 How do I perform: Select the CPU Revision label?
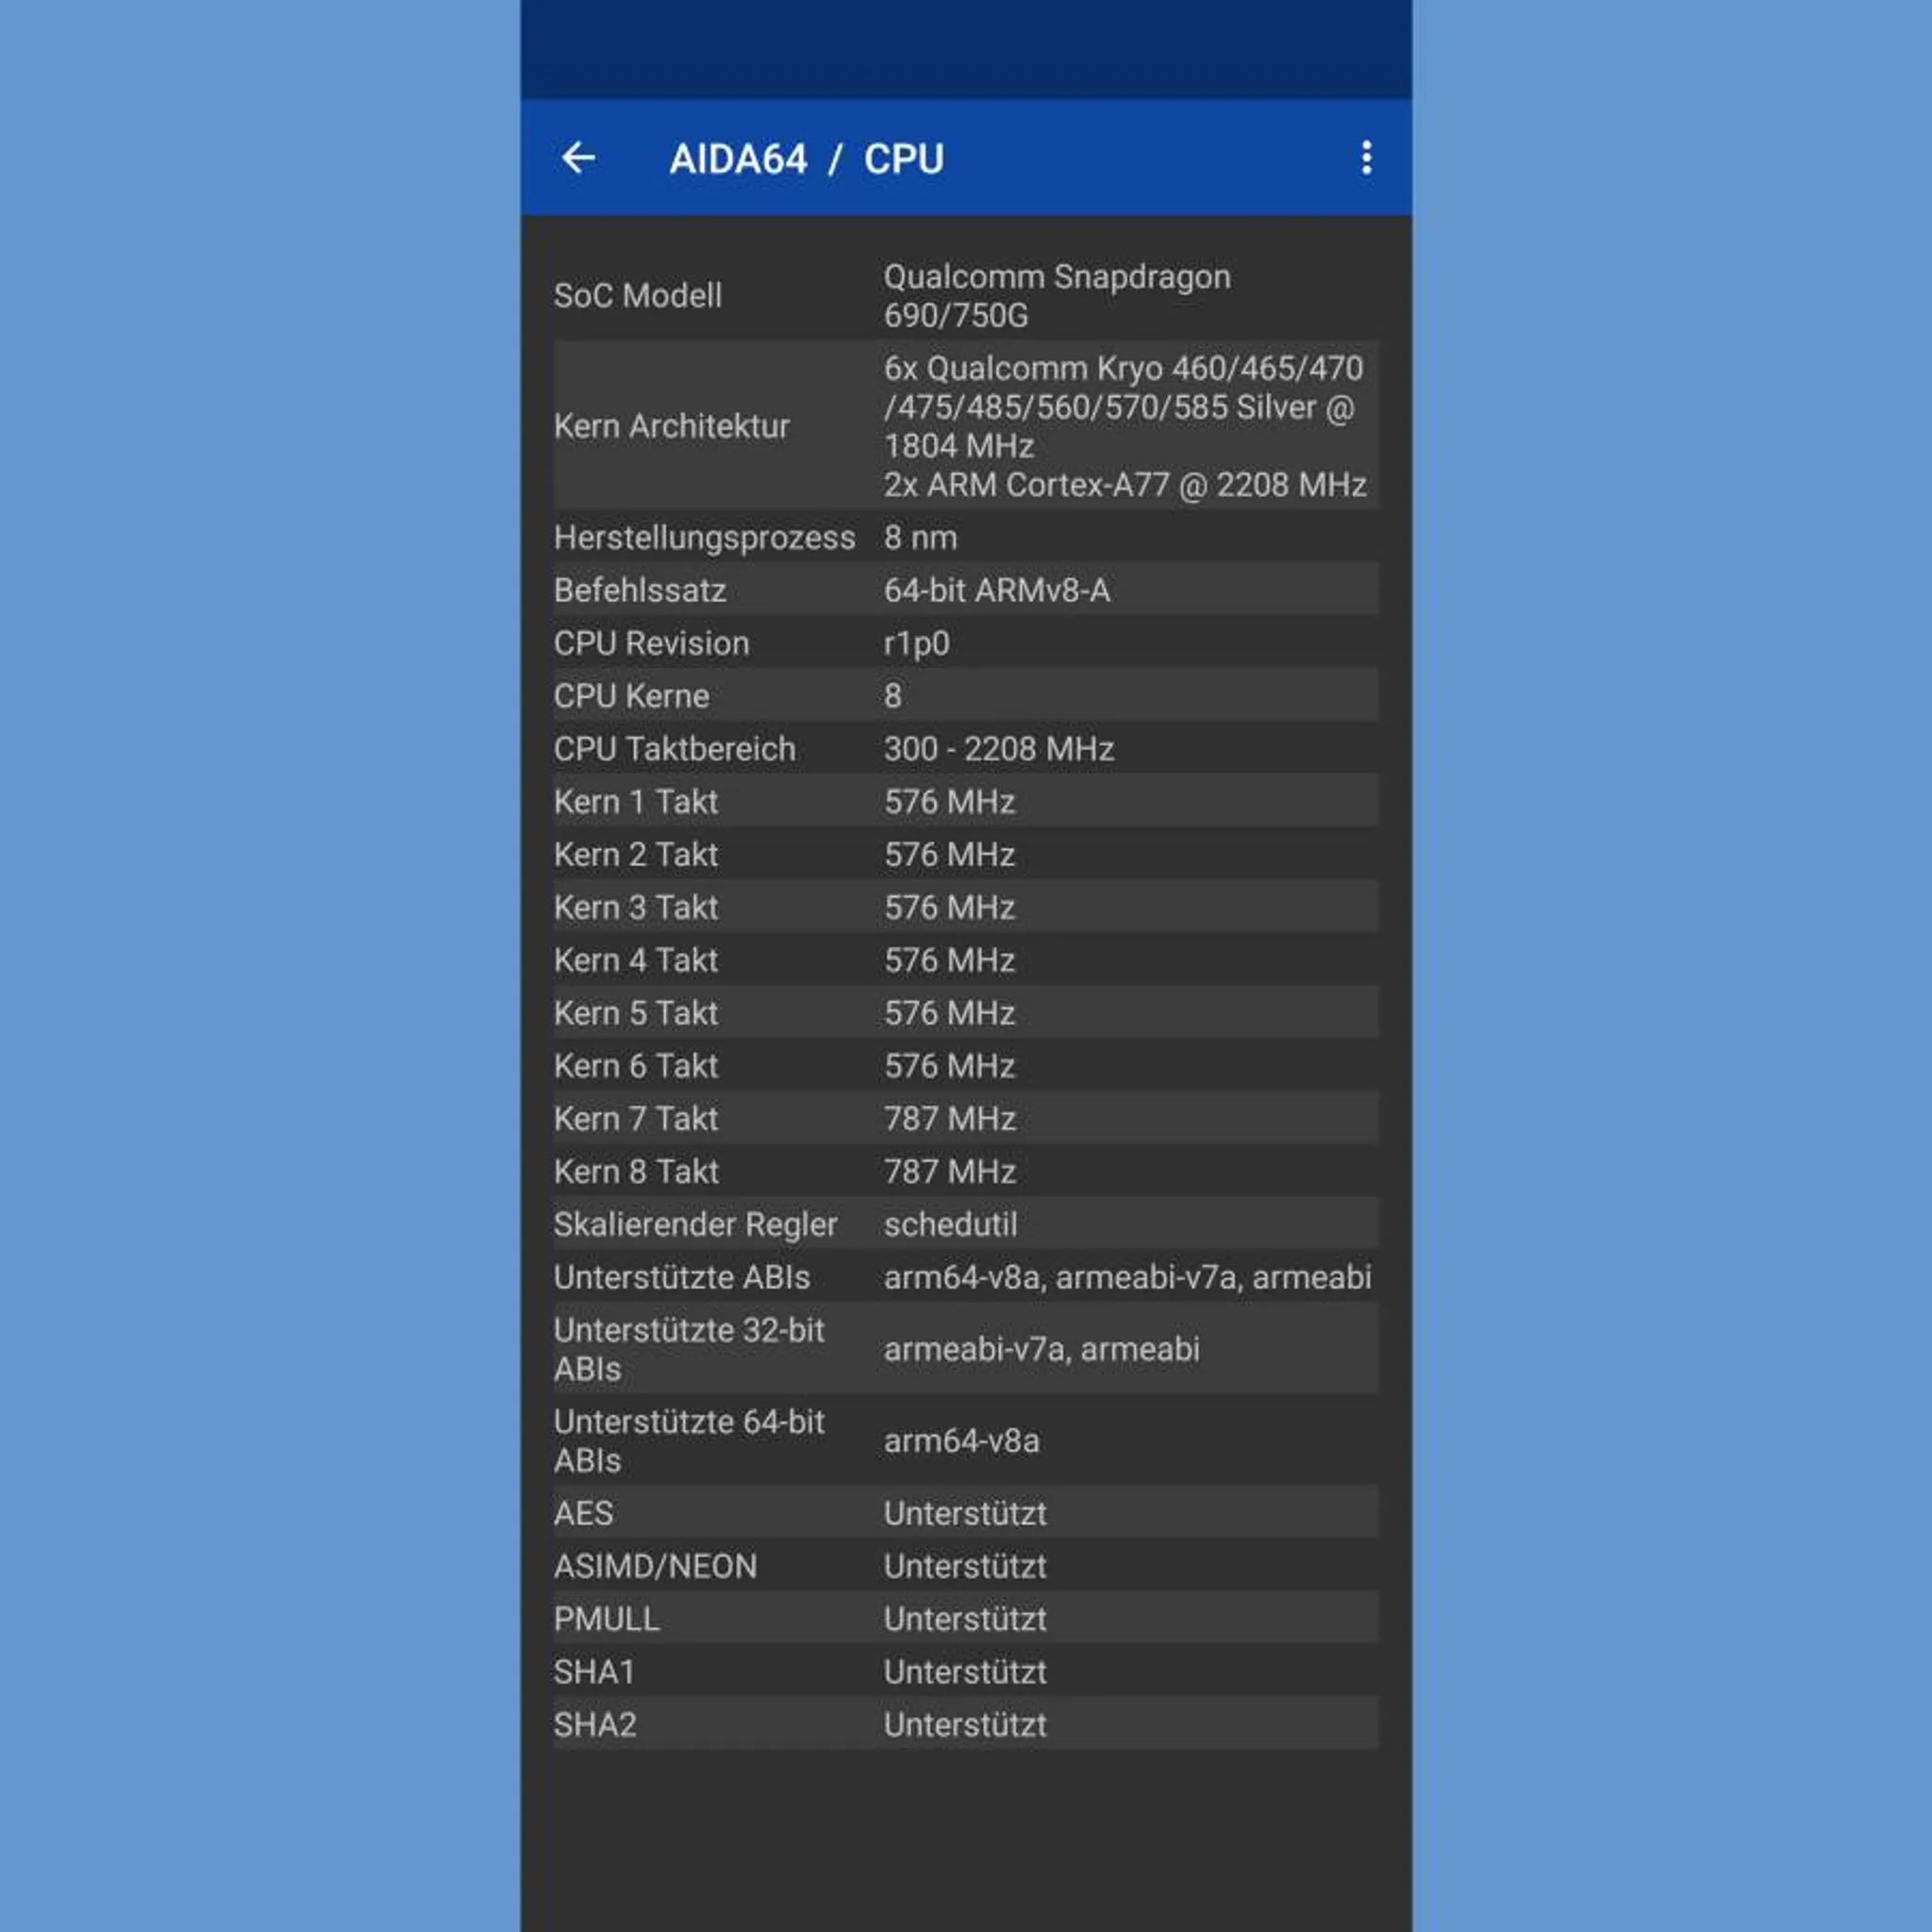click(652, 644)
